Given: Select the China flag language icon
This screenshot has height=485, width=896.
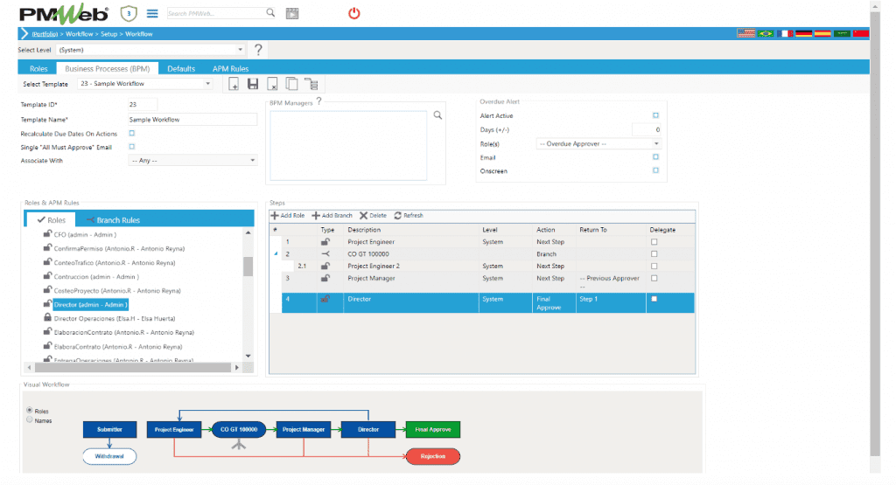Looking at the screenshot, I should [861, 33].
